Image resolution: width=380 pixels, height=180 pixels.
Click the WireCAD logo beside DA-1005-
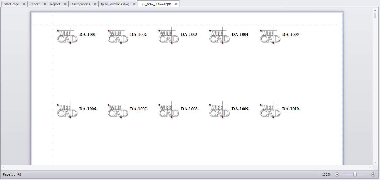click(270, 36)
